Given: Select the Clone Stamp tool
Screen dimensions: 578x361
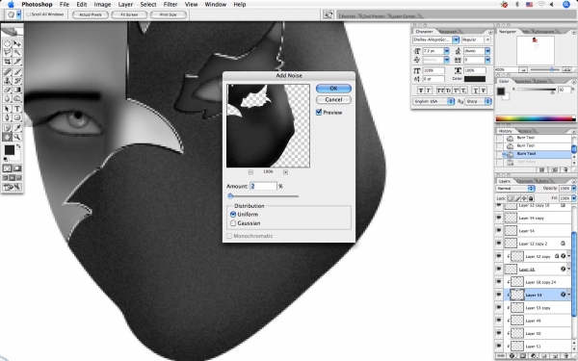Looking at the screenshot, I should tap(7, 81).
